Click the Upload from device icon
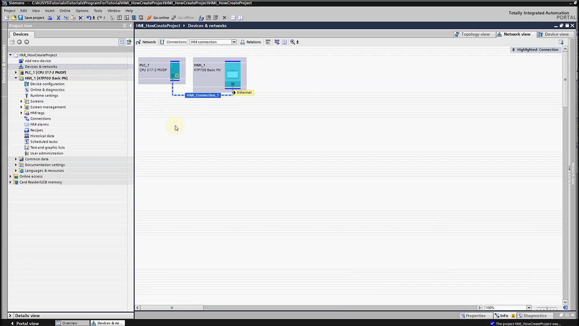The width and height of the screenshot is (579, 326). [x=127, y=17]
